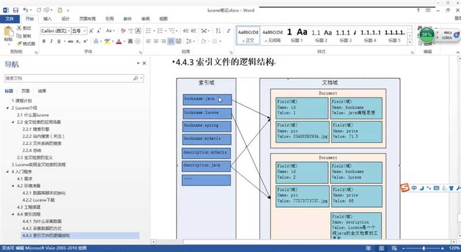461x252 pixels.
Task: Select the Format Painter brush
Action: coord(20,43)
